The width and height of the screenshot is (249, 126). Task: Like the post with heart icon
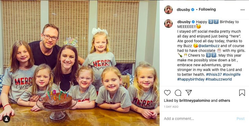pos(167,93)
